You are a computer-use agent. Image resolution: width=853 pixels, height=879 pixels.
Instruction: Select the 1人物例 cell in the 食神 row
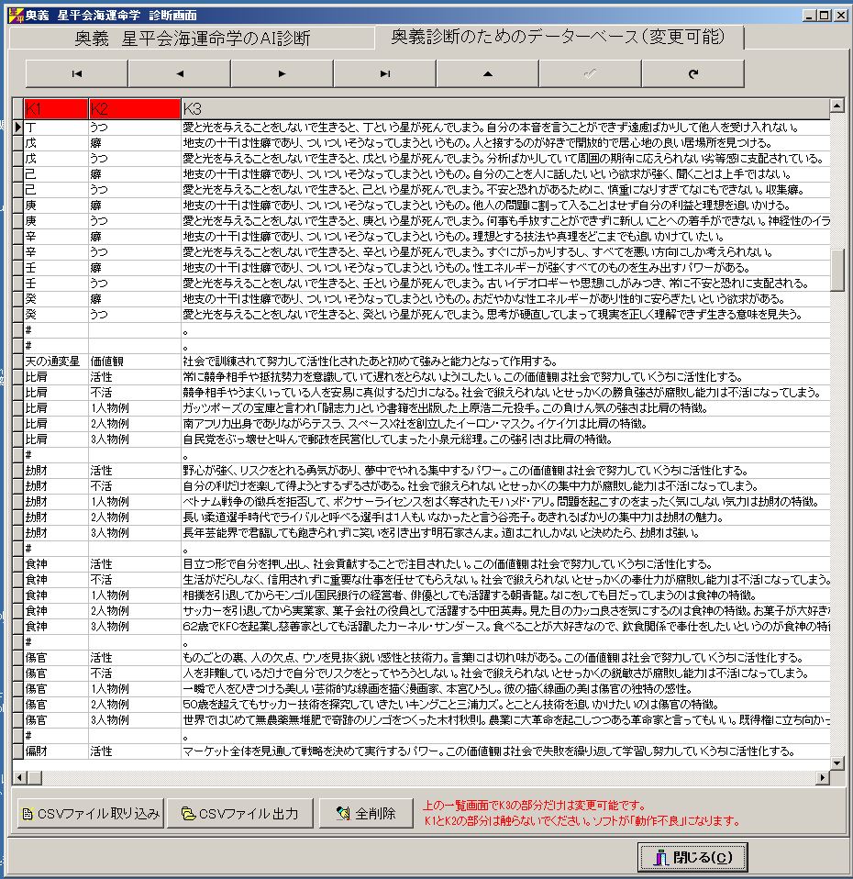(x=135, y=595)
